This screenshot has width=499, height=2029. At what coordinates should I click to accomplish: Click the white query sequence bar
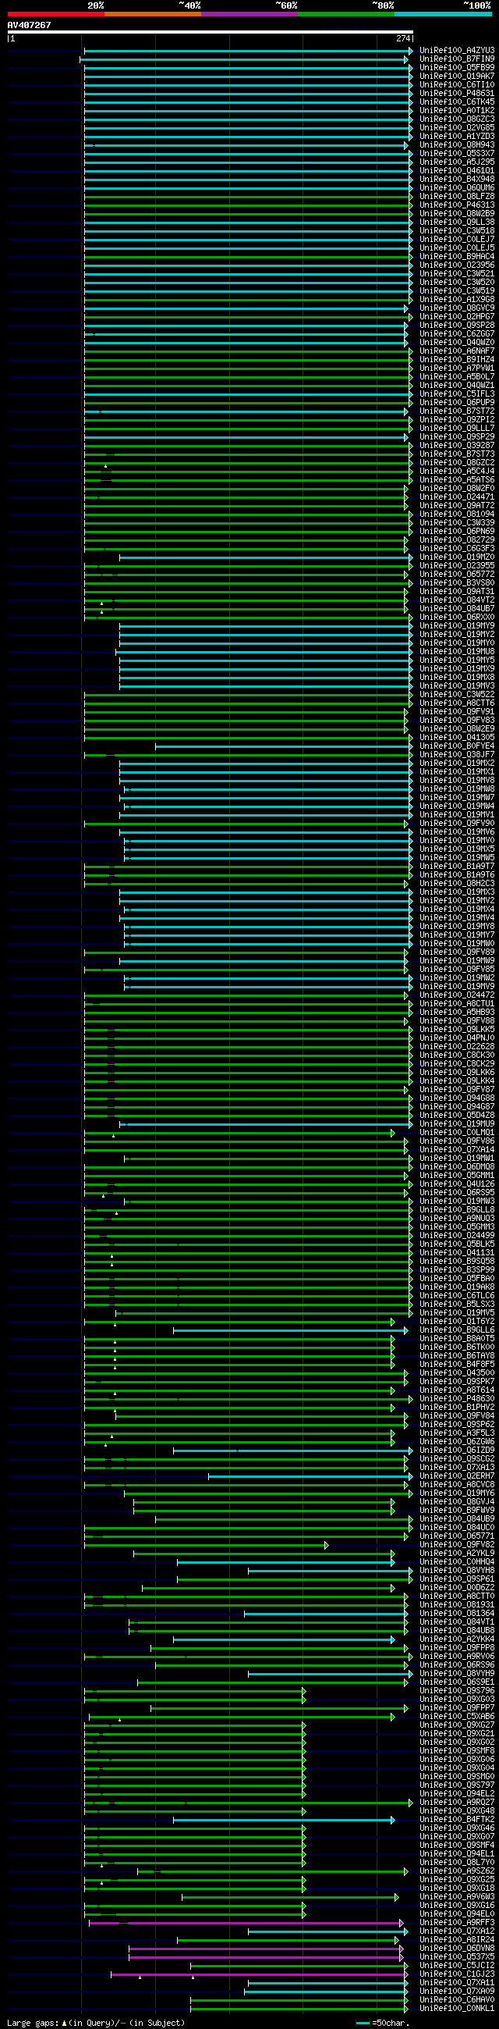pyautogui.click(x=211, y=32)
